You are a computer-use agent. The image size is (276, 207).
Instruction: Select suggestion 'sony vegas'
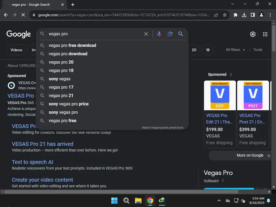(x=112, y=79)
